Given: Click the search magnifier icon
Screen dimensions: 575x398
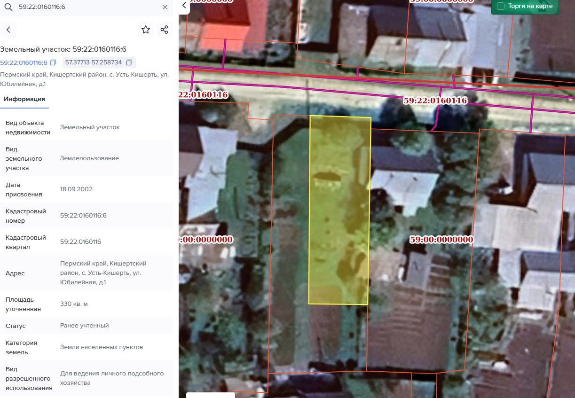Looking at the screenshot, I should (x=8, y=7).
